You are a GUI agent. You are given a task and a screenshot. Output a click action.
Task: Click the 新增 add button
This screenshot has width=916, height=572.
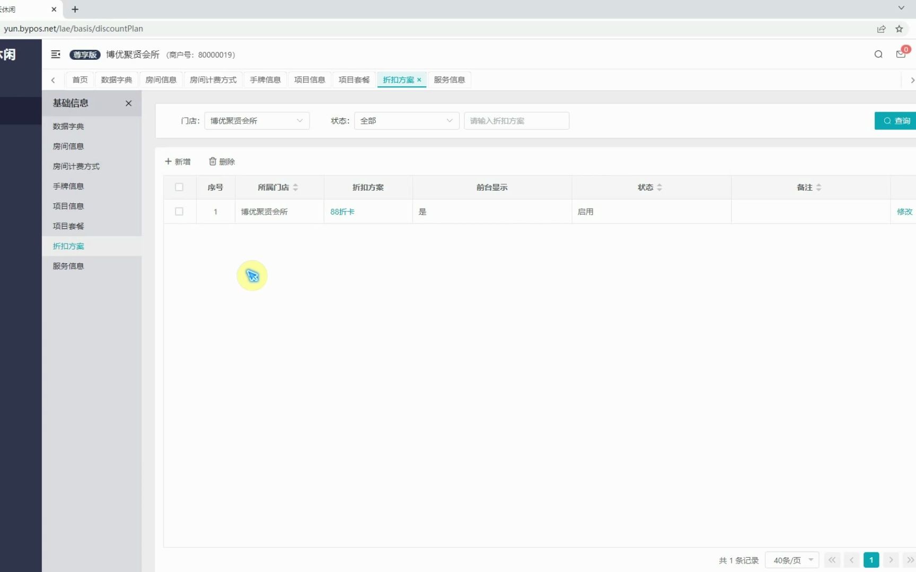click(x=178, y=162)
